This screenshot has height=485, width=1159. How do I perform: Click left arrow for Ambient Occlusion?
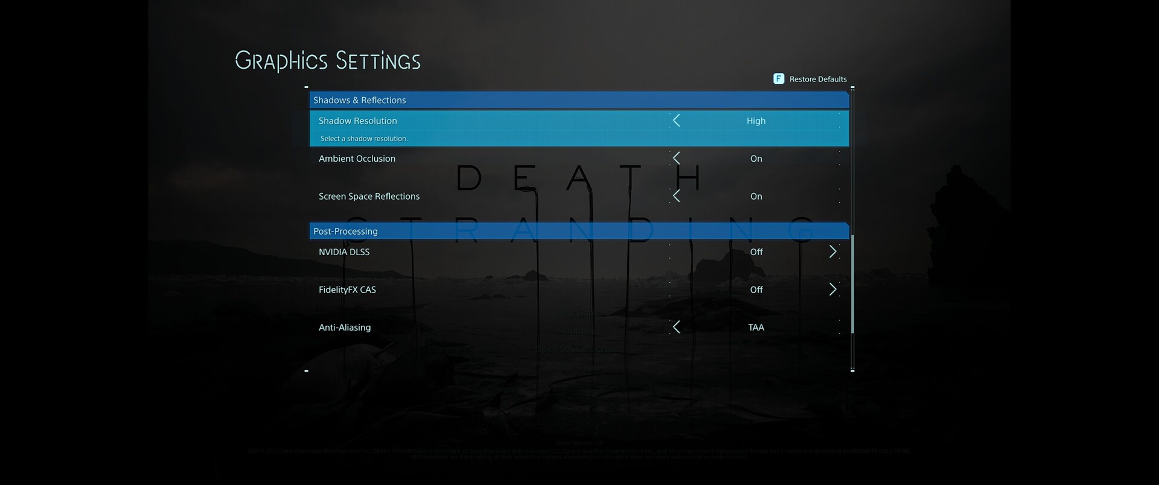[x=676, y=159]
